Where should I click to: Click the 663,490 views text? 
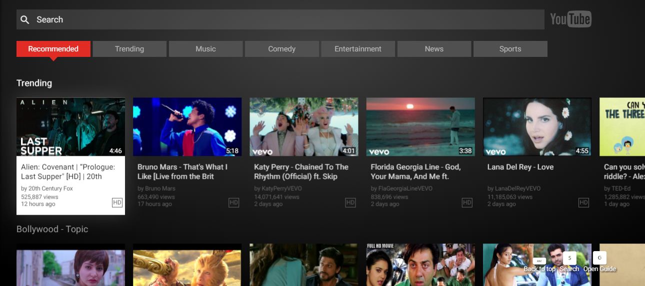(x=156, y=197)
